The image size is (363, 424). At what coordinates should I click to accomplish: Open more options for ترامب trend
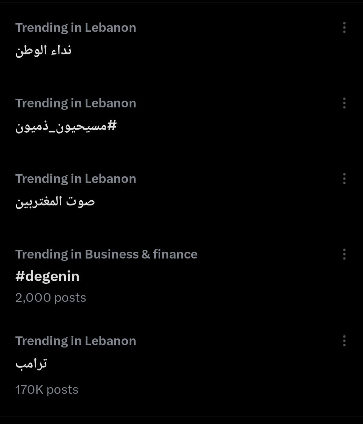(x=344, y=341)
